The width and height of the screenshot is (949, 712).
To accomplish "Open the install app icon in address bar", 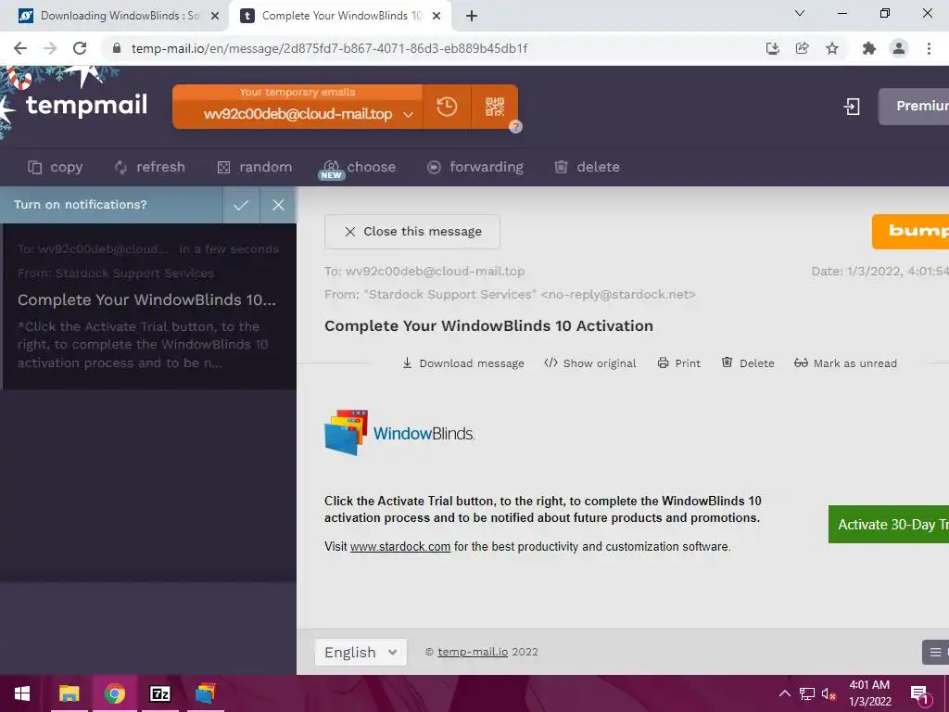I will [x=772, y=48].
